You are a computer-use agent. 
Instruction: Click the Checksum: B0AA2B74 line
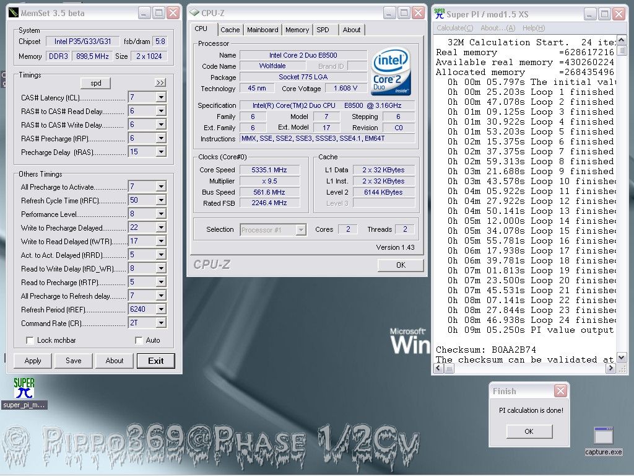click(x=485, y=350)
